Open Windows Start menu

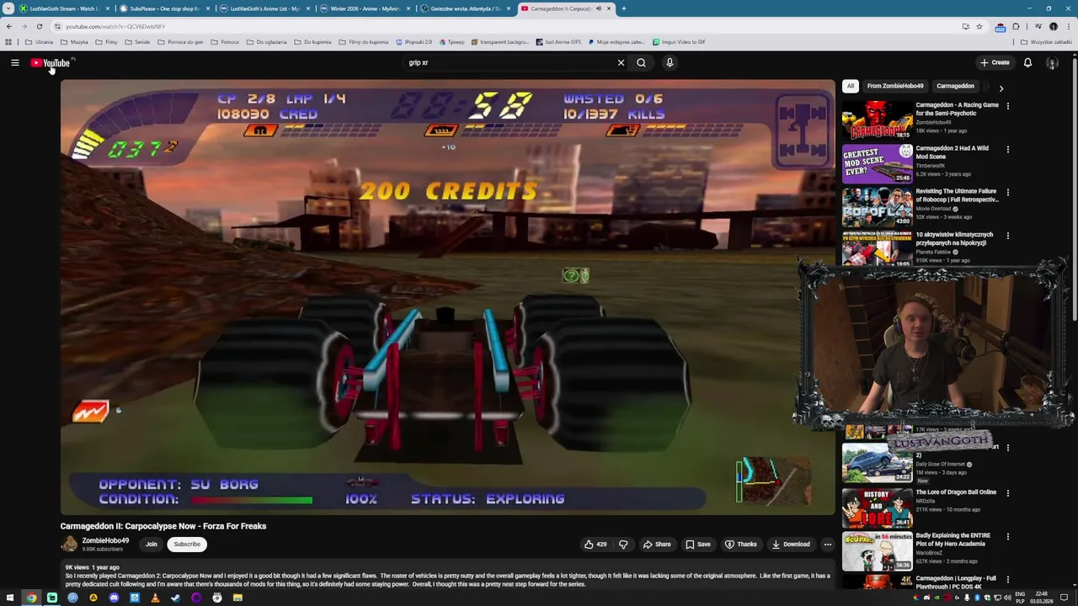point(10,598)
